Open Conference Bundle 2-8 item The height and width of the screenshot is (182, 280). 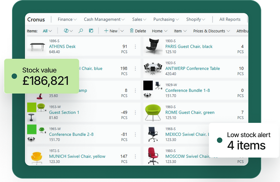pyautogui.click(x=71, y=134)
